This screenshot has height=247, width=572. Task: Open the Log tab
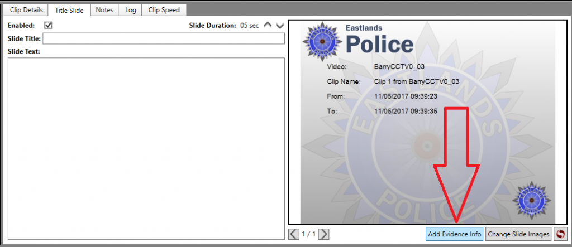(x=131, y=10)
